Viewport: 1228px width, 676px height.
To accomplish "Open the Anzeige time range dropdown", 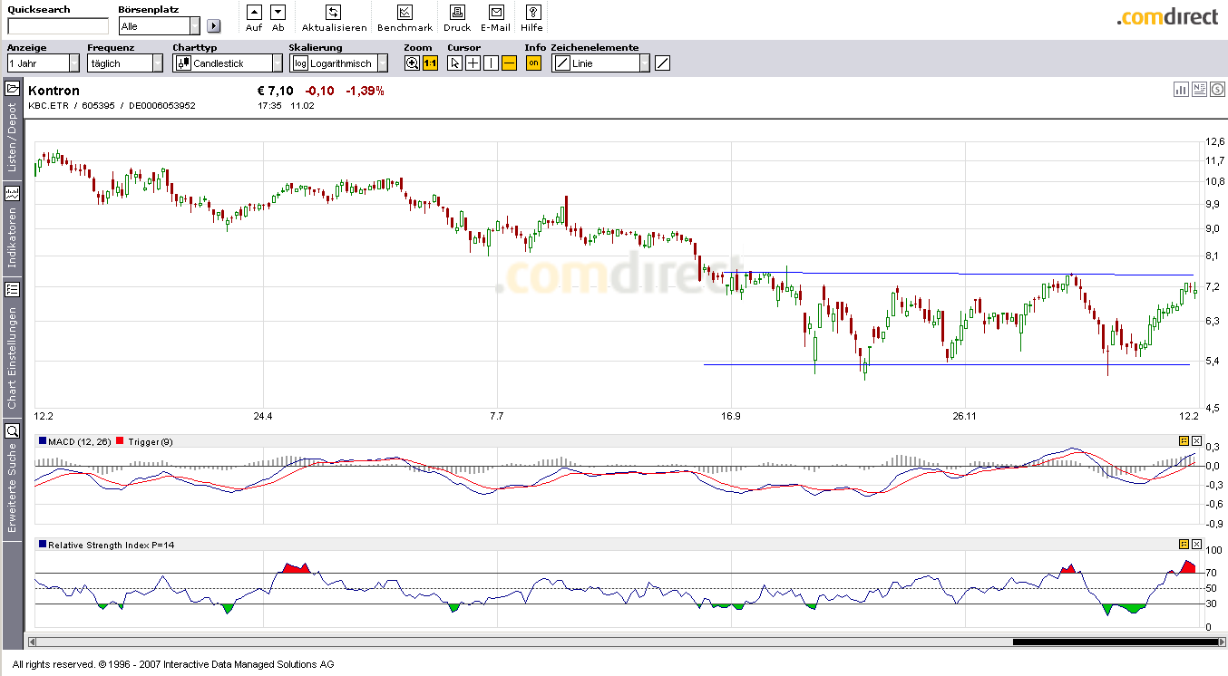I will (73, 63).
